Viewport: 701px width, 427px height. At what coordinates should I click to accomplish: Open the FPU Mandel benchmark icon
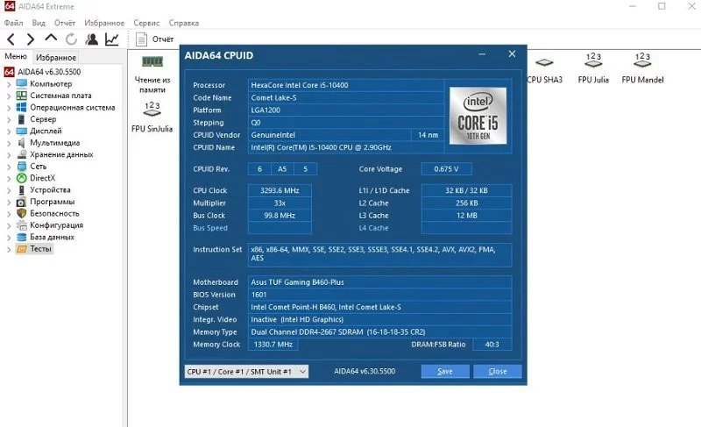click(642, 68)
